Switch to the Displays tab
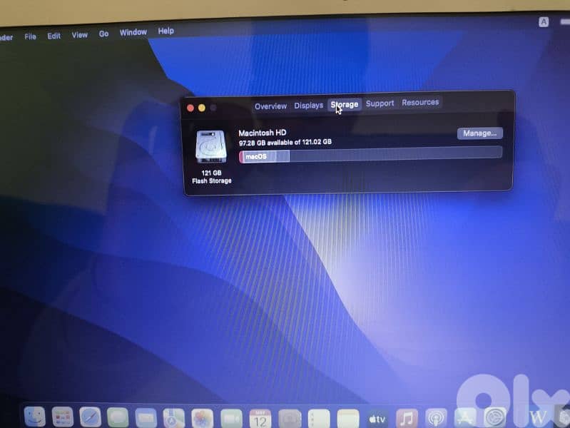The image size is (570, 428). tap(309, 106)
